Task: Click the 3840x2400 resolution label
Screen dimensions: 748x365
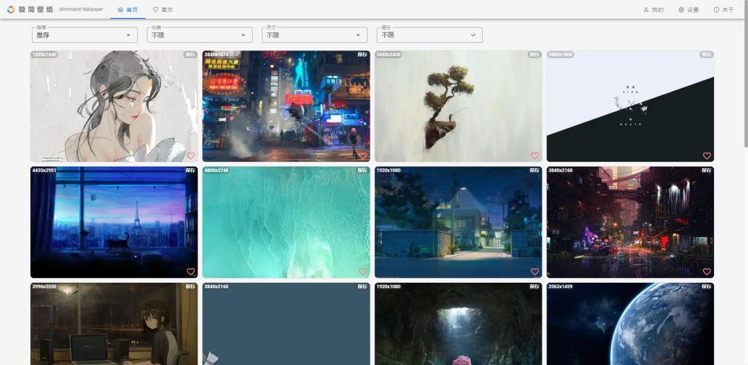Action: (389, 55)
